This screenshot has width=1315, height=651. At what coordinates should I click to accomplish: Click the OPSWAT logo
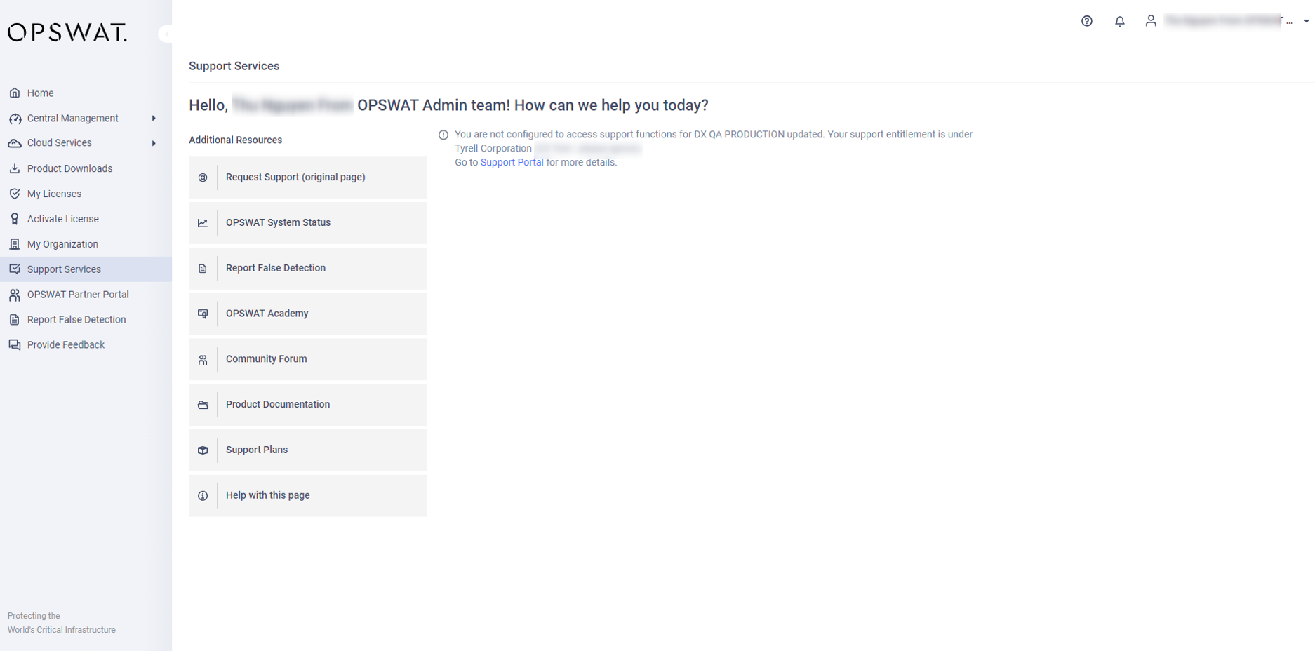pos(67,32)
